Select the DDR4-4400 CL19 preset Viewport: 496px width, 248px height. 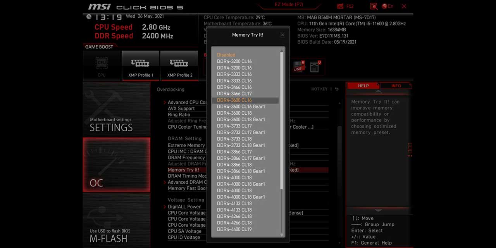tap(234, 229)
